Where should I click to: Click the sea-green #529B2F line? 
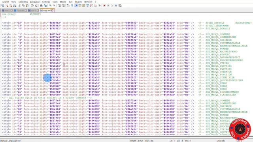21,14
